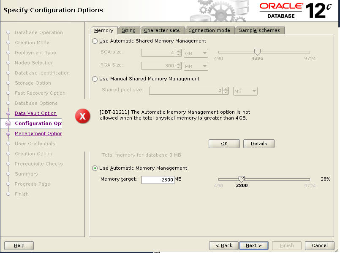Open the Shared pool size unit dropdown

[245, 91]
